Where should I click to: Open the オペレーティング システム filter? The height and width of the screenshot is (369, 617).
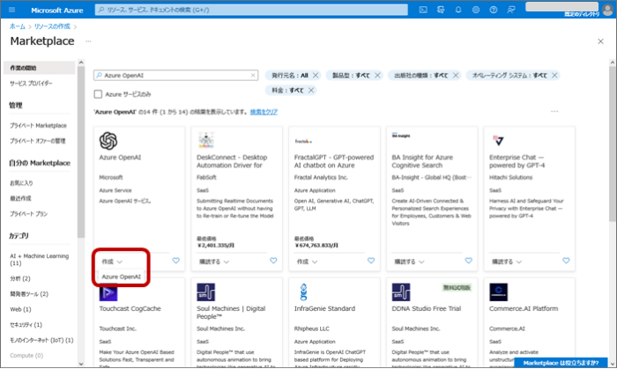click(509, 75)
